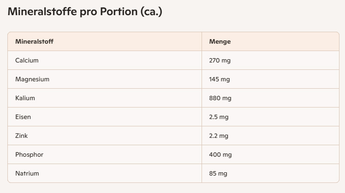Click the Eisen cell

(23, 117)
